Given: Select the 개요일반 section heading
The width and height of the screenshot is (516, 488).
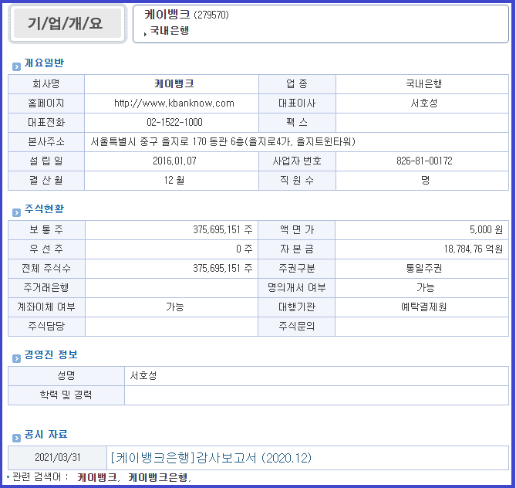Looking at the screenshot, I should click(x=44, y=63).
